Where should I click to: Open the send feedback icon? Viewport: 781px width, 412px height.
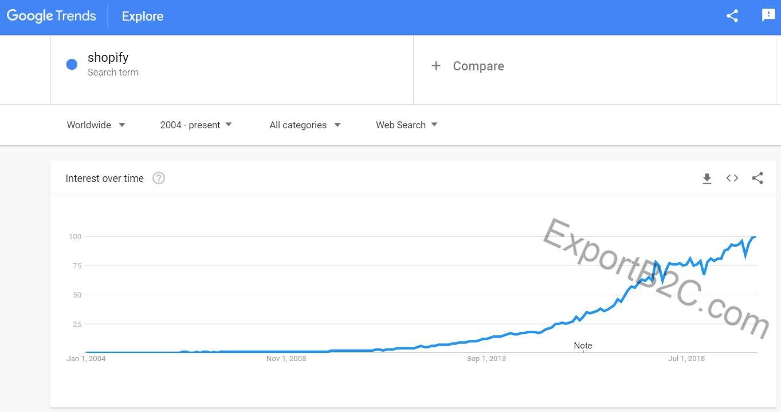pos(768,15)
